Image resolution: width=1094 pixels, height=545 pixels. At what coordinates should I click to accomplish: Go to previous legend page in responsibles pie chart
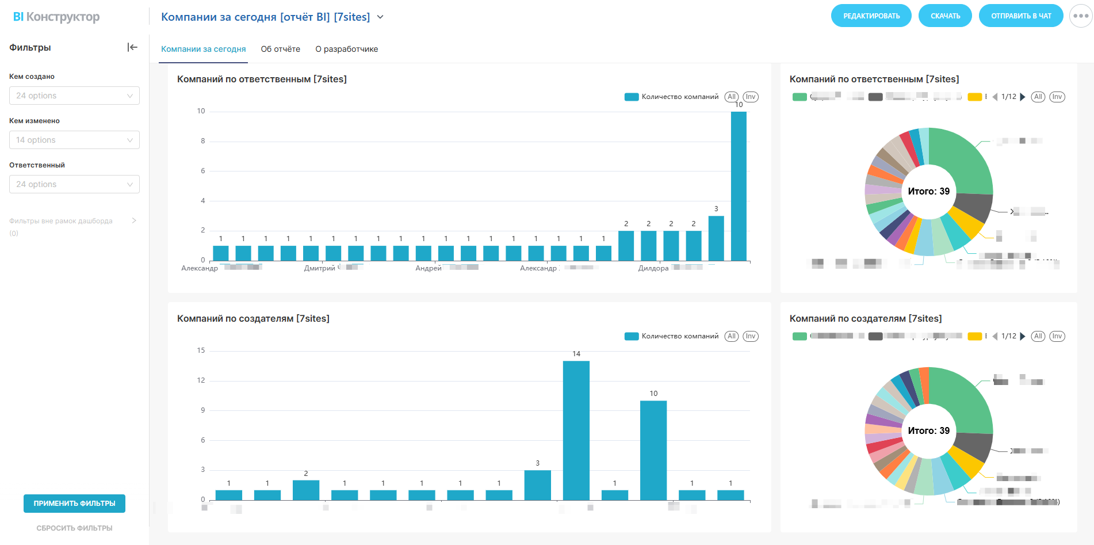995,97
